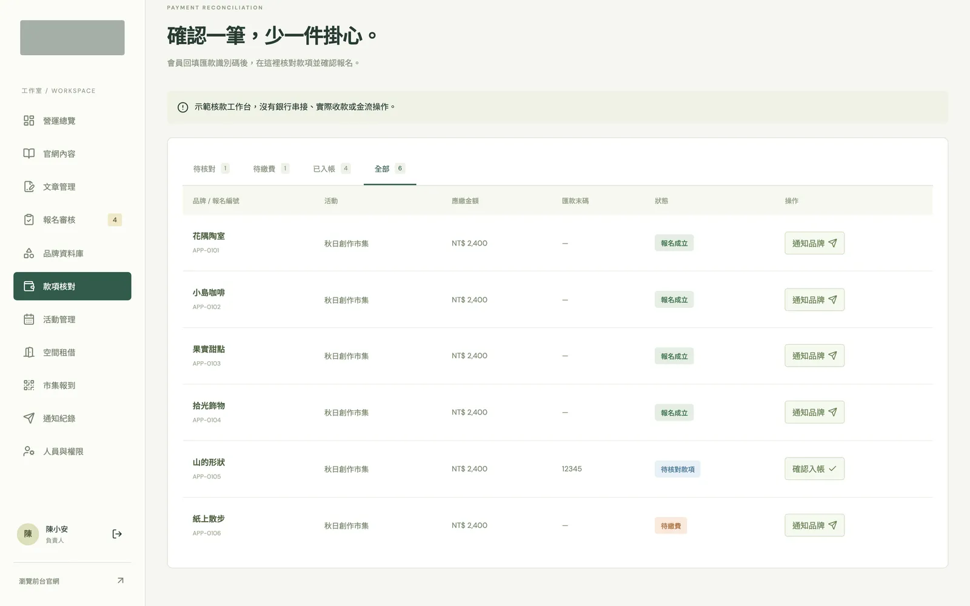Click the user name 陳小安
The height and width of the screenshot is (606, 970).
pos(57,529)
